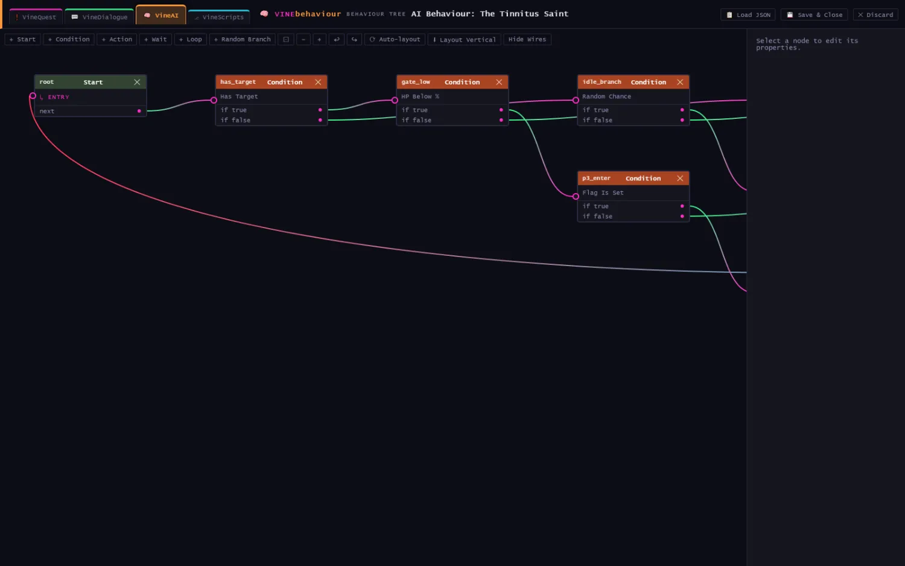The image size is (905, 566).
Task: Delete the root Start node via X
Action: (x=137, y=82)
